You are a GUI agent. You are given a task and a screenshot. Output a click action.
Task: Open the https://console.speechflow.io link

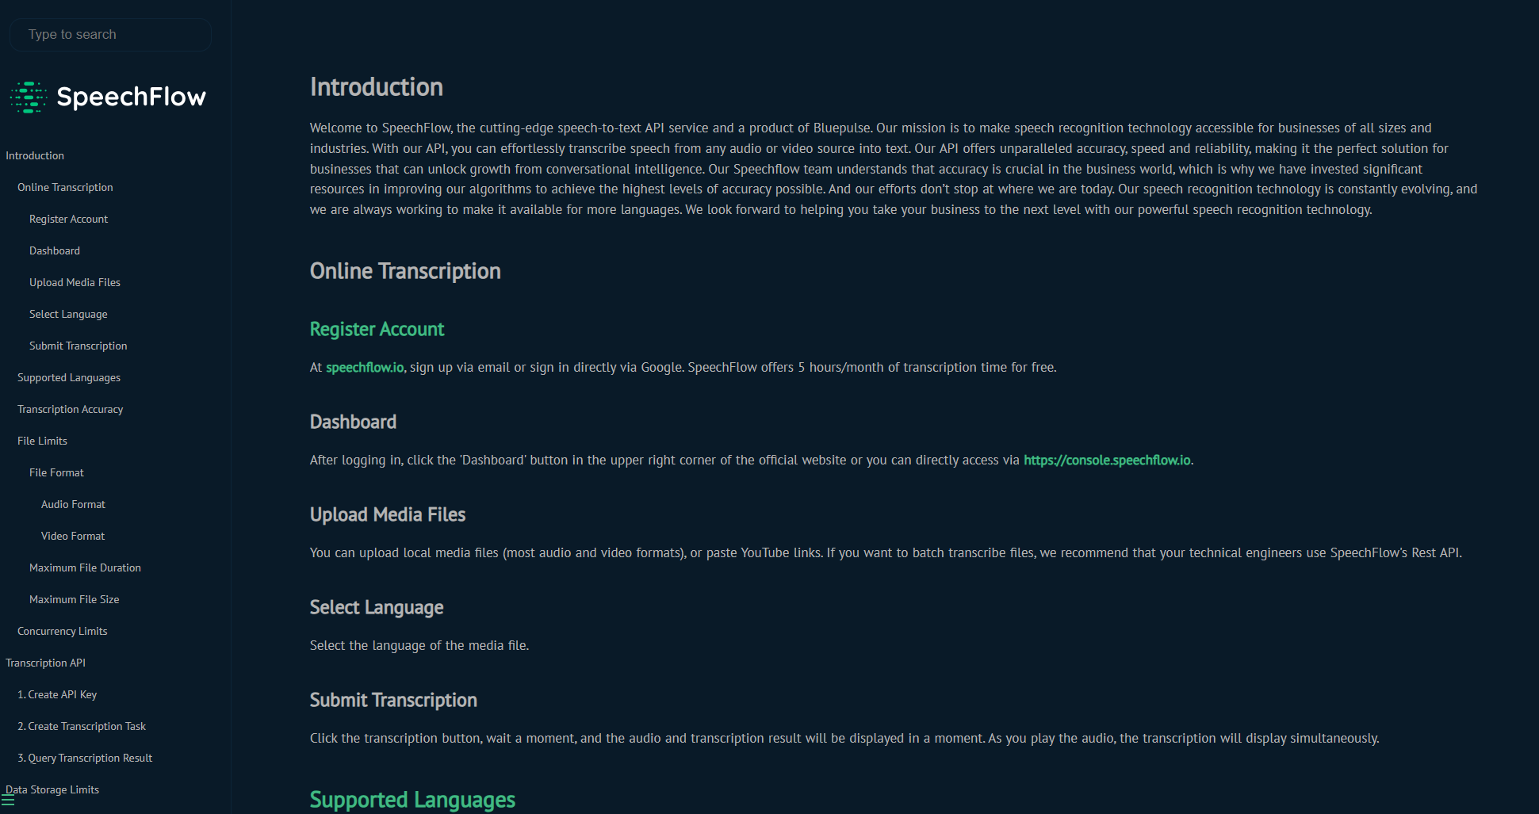coord(1107,461)
